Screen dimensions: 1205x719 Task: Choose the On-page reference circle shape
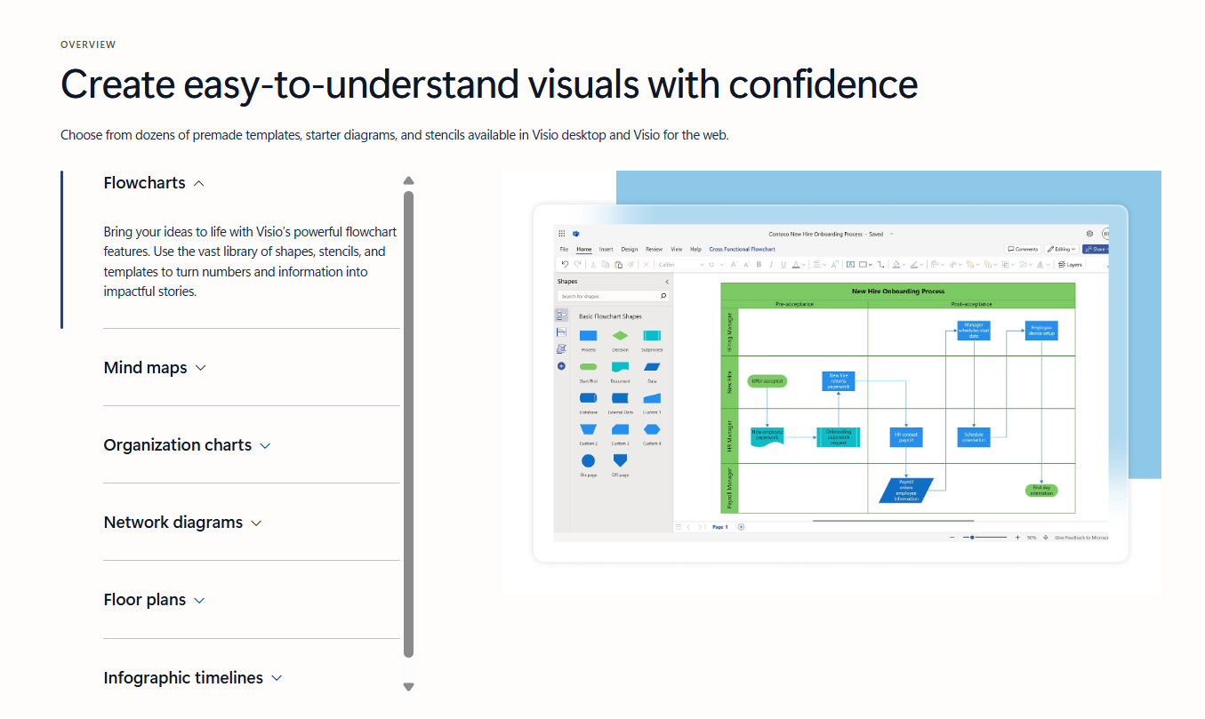(x=588, y=460)
